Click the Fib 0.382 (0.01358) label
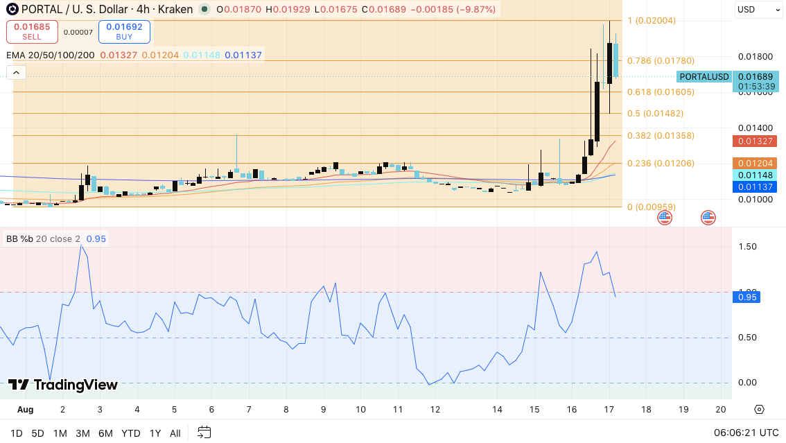Viewport: 786px width, 443px height. pyautogui.click(x=661, y=135)
